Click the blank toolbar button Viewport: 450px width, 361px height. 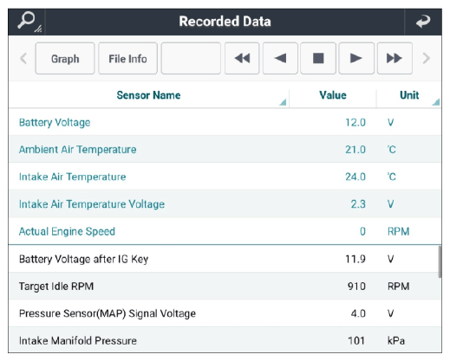click(191, 58)
